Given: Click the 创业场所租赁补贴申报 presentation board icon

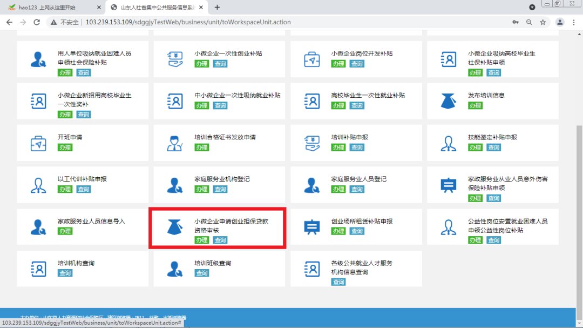Looking at the screenshot, I should [311, 227].
